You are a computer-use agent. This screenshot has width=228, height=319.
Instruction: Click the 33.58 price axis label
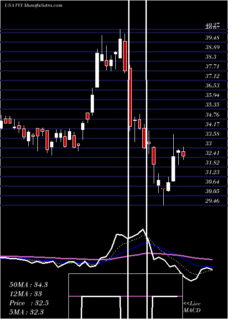(x=212, y=134)
